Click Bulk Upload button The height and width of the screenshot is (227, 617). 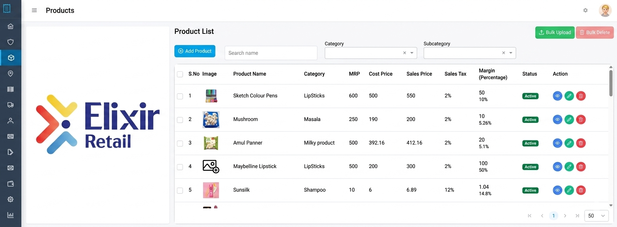point(555,32)
